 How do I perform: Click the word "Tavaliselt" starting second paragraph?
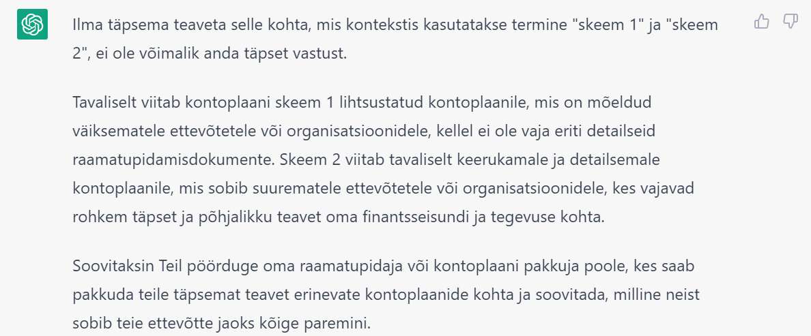point(106,103)
